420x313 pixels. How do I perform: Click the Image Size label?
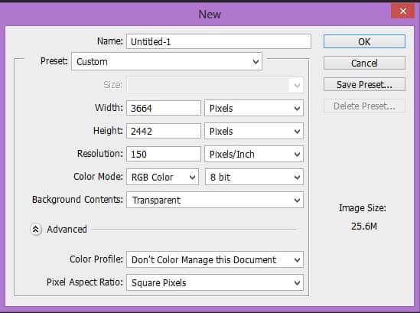coord(363,208)
